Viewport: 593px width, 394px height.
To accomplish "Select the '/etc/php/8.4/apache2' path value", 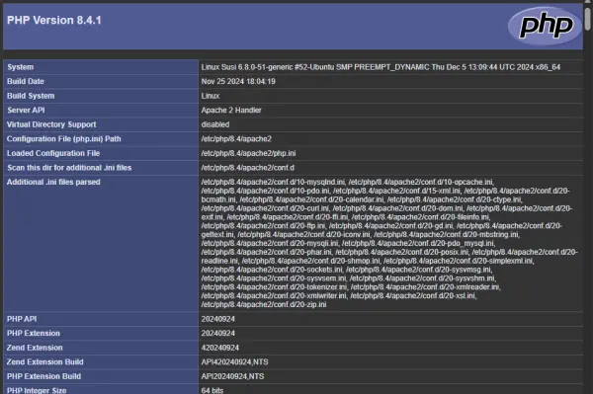I will [236, 139].
